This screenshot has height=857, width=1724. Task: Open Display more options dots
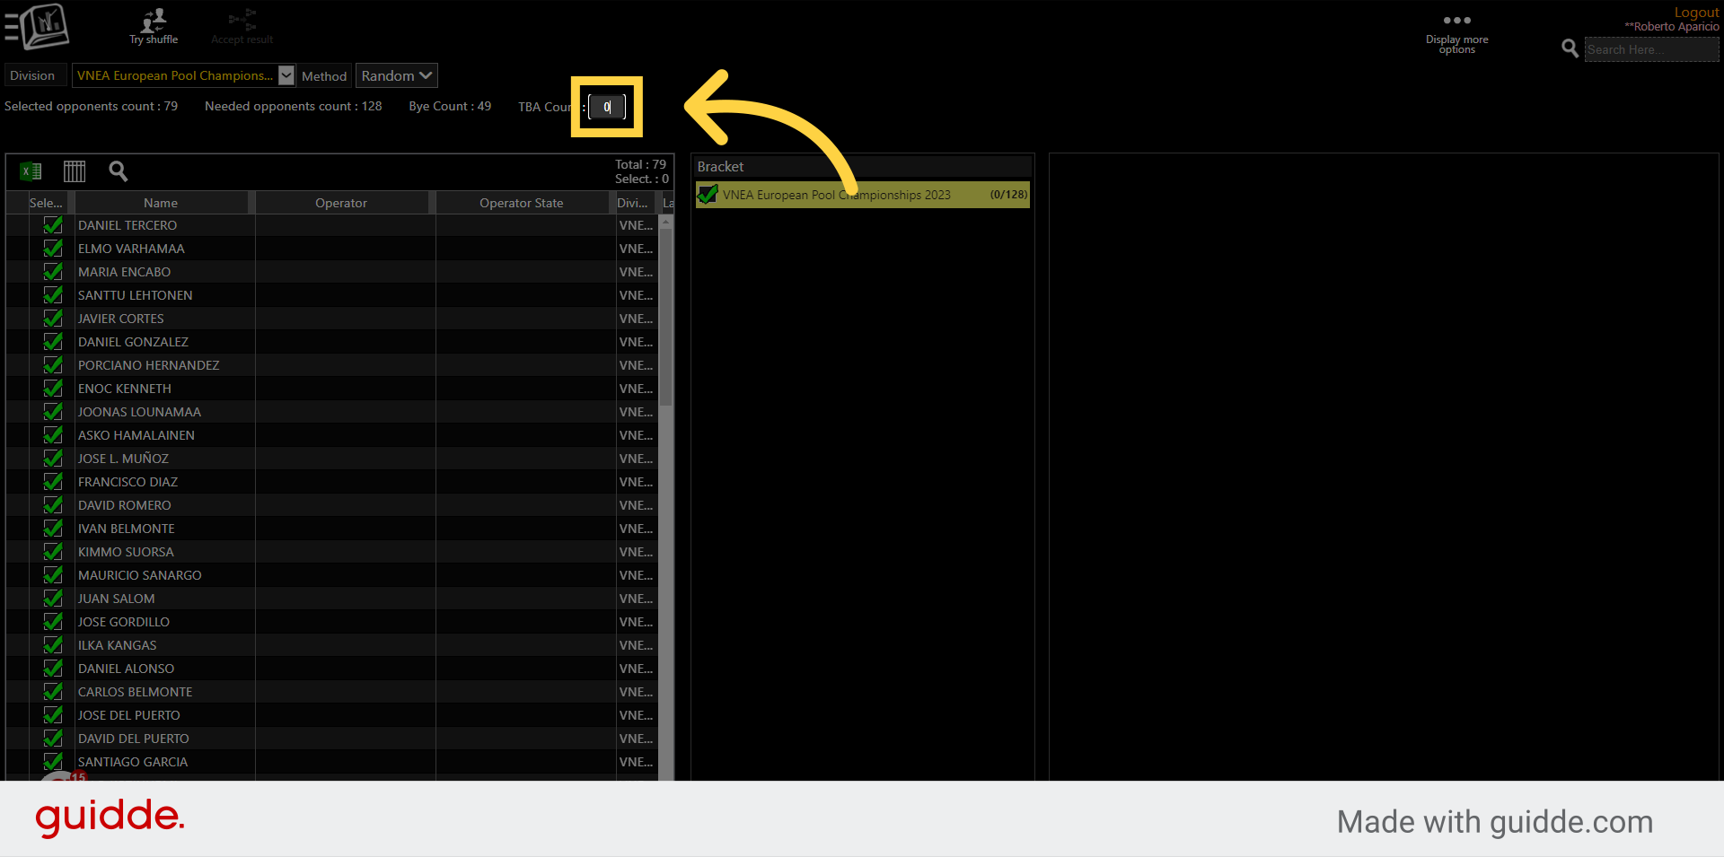[1456, 20]
